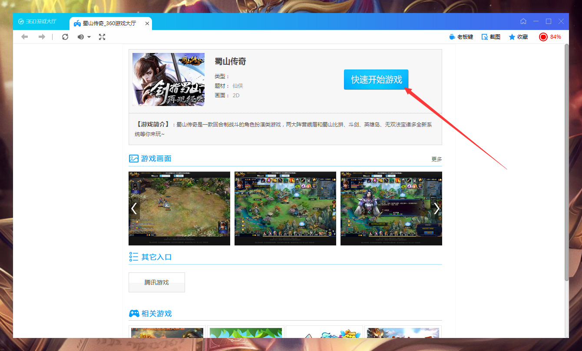Take a screenshot with 截图
The width and height of the screenshot is (582, 351).
pyautogui.click(x=491, y=37)
